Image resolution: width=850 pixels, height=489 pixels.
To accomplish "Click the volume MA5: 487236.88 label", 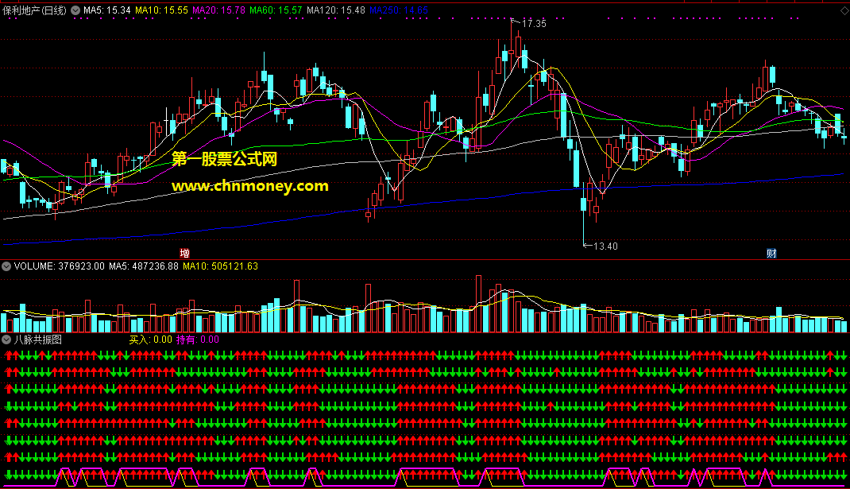I will tap(144, 266).
